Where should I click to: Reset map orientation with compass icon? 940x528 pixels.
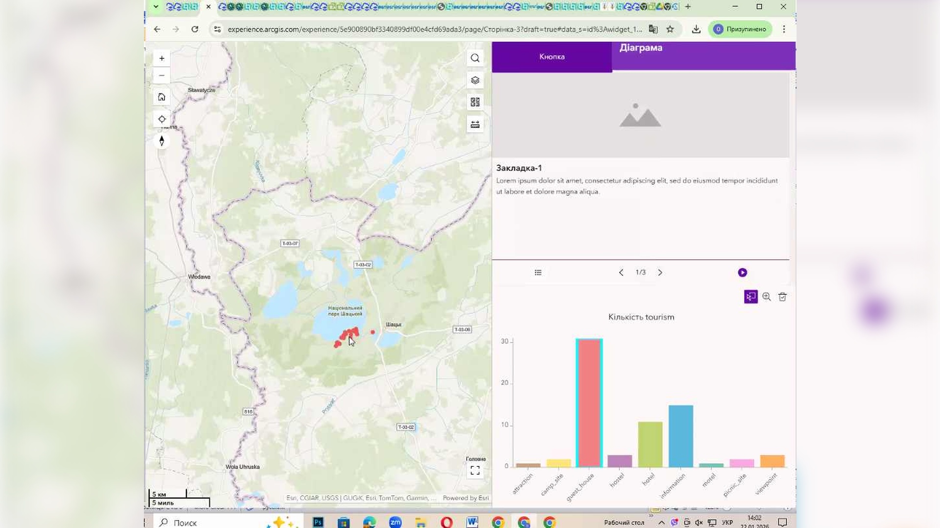[162, 141]
